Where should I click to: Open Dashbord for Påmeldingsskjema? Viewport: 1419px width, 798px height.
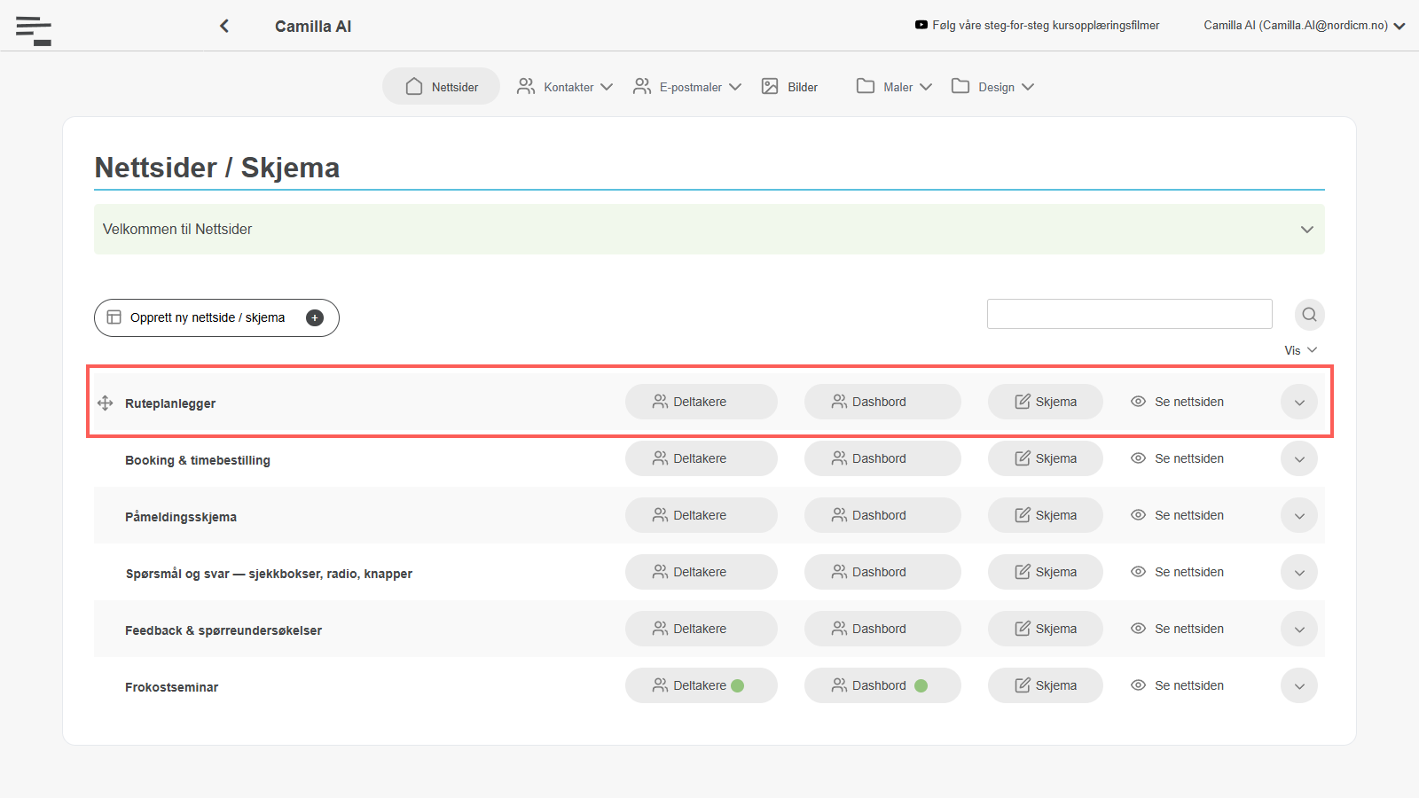(x=882, y=515)
